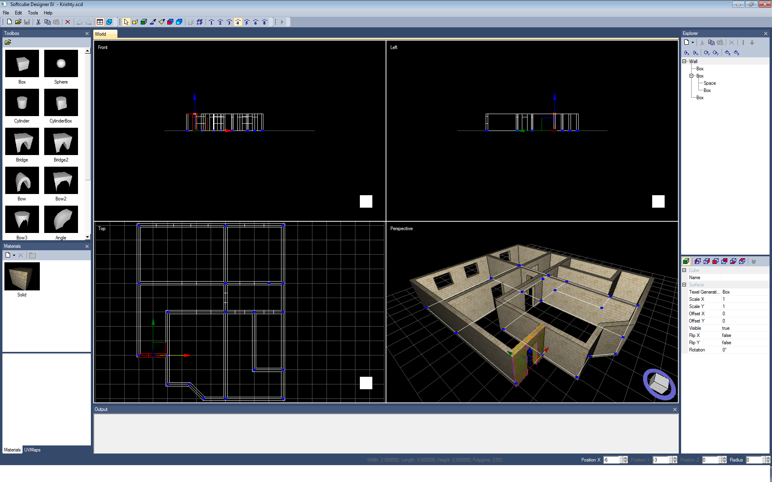The image size is (772, 482).
Task: Toggle the four-viewport layout button
Action: click(100, 22)
